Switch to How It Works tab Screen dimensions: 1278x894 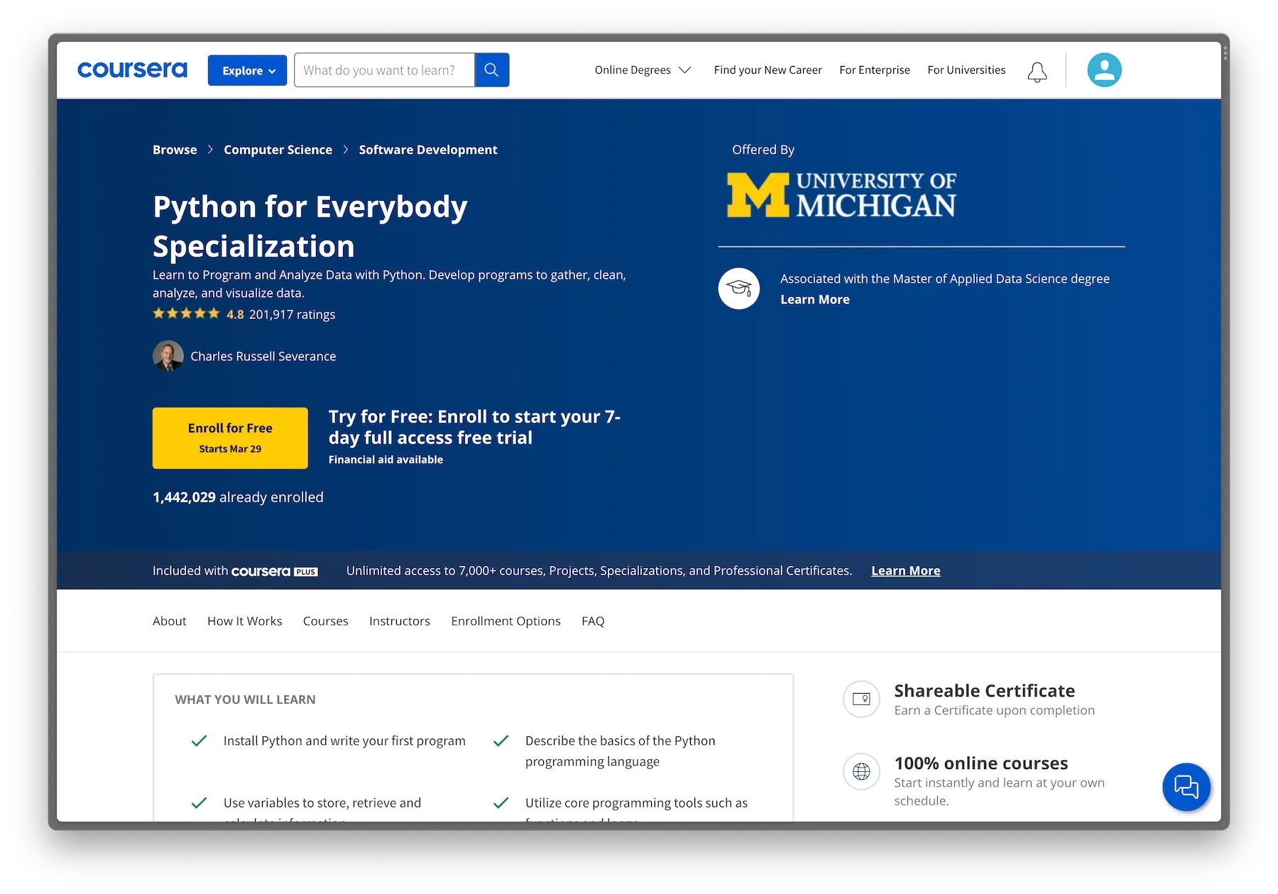(244, 621)
